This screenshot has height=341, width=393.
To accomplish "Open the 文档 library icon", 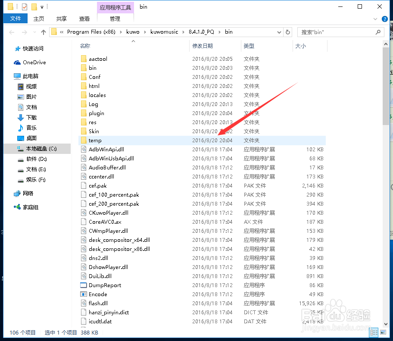I will (21, 107).
